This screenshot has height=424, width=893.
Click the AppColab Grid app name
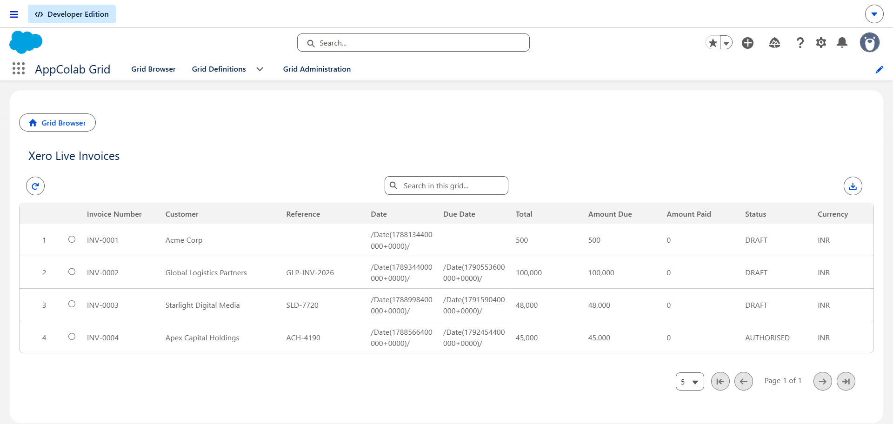point(73,69)
